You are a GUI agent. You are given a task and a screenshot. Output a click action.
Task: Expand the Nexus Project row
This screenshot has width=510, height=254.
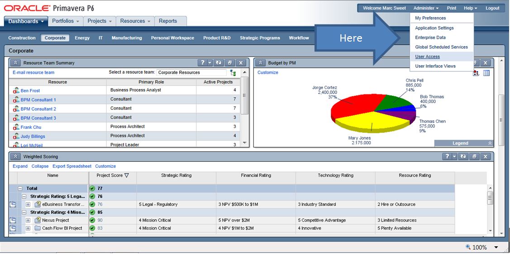pos(29,220)
